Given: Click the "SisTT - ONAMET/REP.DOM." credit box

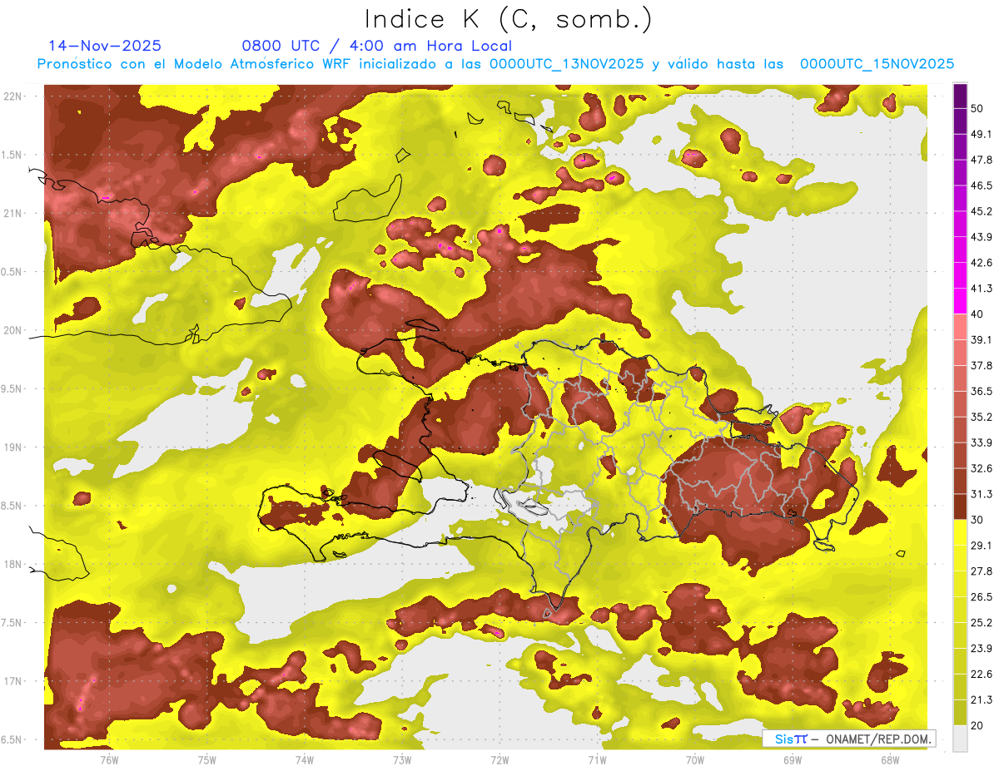Looking at the screenshot, I should click(x=850, y=739).
